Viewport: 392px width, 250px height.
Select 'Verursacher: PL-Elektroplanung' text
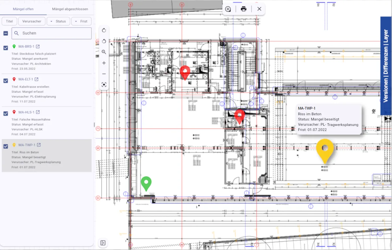pyautogui.click(x=34, y=97)
